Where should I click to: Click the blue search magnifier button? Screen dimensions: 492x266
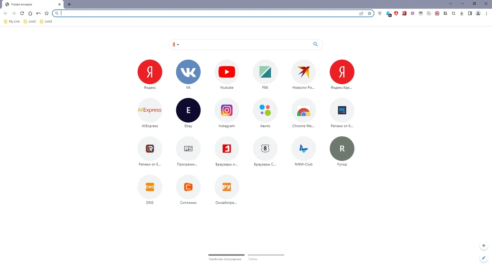click(315, 44)
